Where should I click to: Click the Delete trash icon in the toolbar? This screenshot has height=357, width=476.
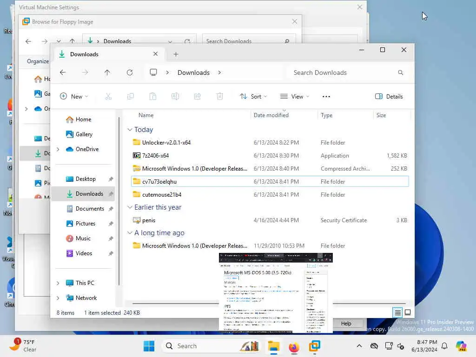click(x=220, y=97)
